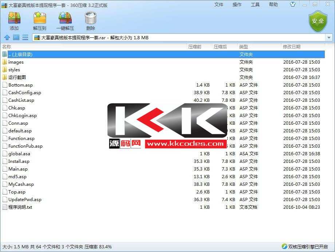Open the 操作 (Operations) menu
Screen dimensions: 335x252
coord(237,5)
